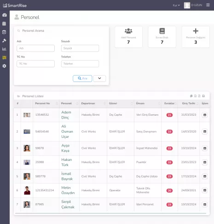
Task: Sort by Departman column header
Action: coord(93,103)
